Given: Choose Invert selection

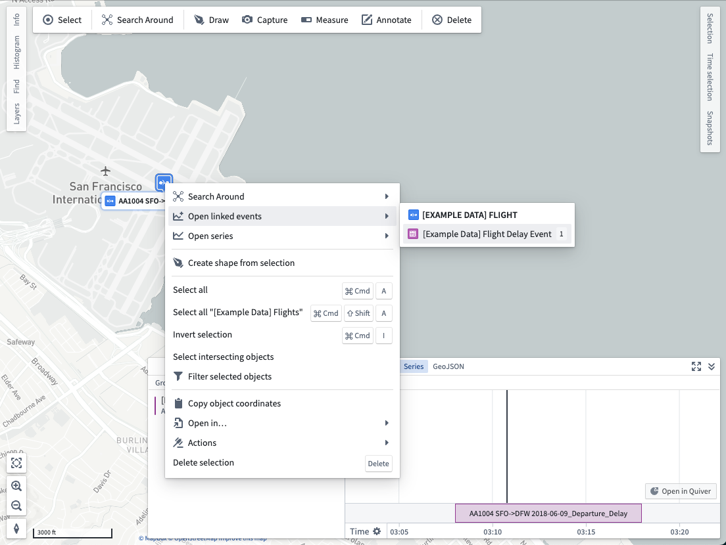Looking at the screenshot, I should pyautogui.click(x=282, y=335).
